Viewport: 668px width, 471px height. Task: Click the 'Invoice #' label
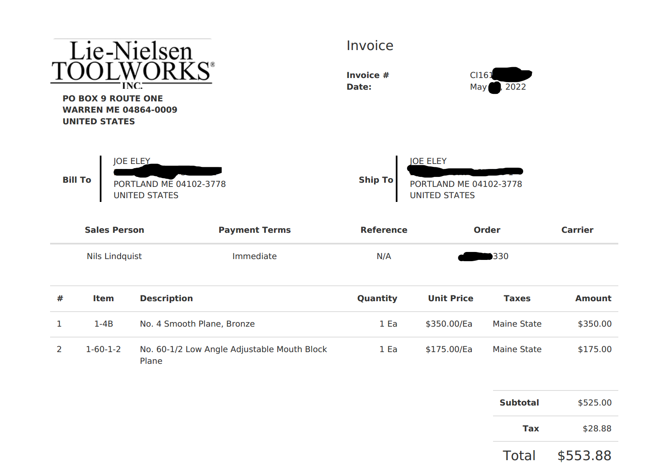coord(367,75)
